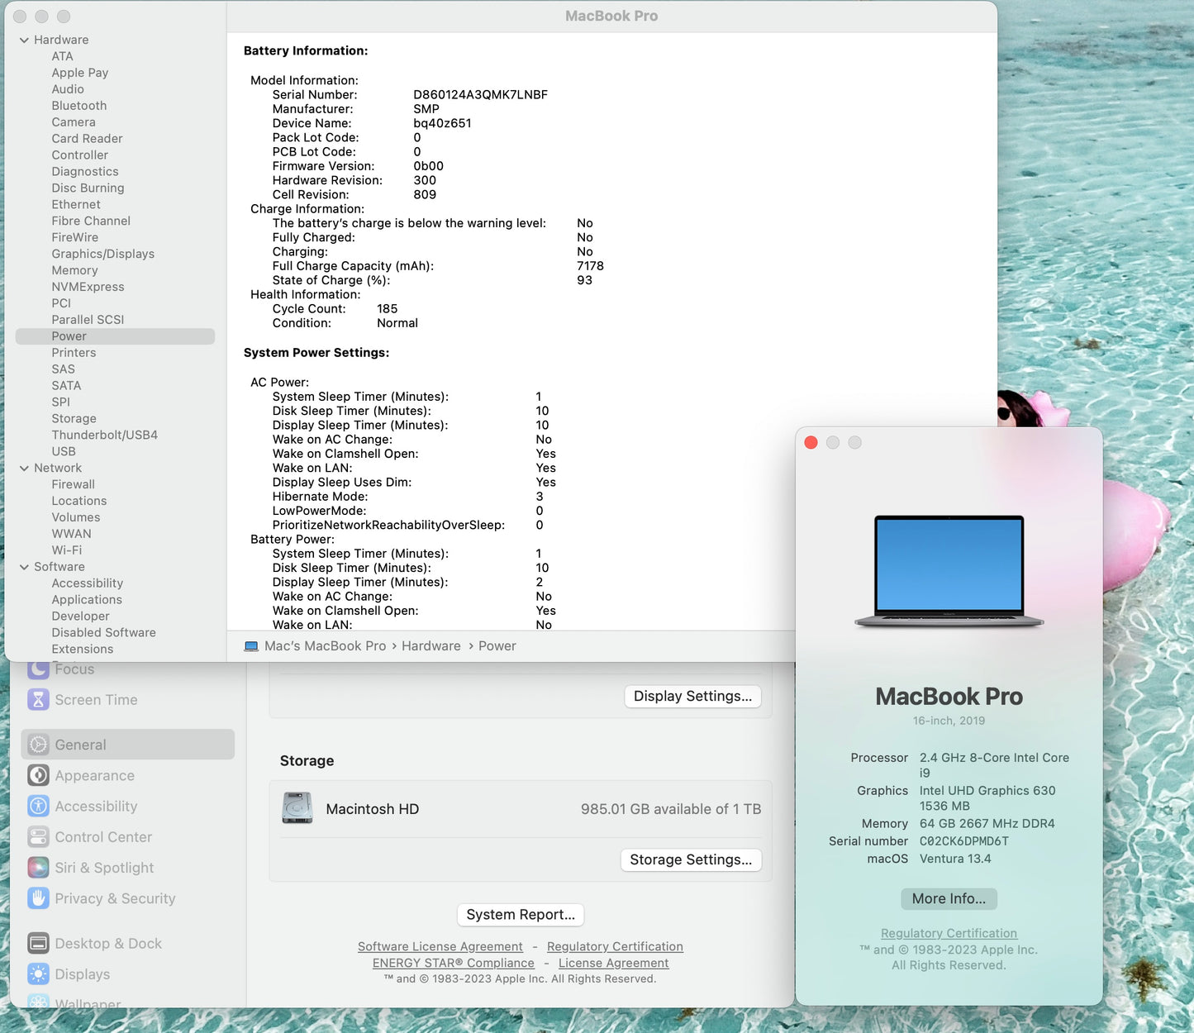
Task: Open Privacy & Security hand icon
Action: 38,898
